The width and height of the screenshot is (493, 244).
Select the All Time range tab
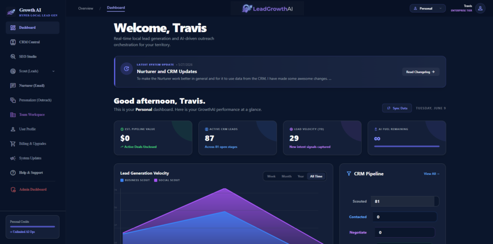point(316,176)
